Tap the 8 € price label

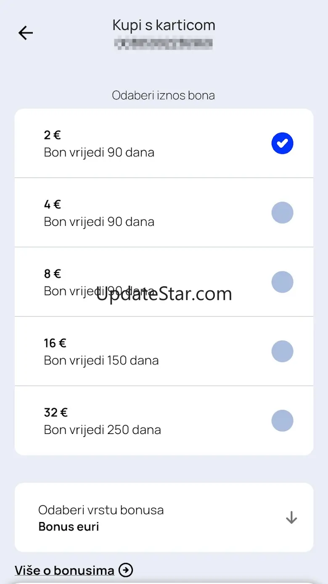[52, 274]
